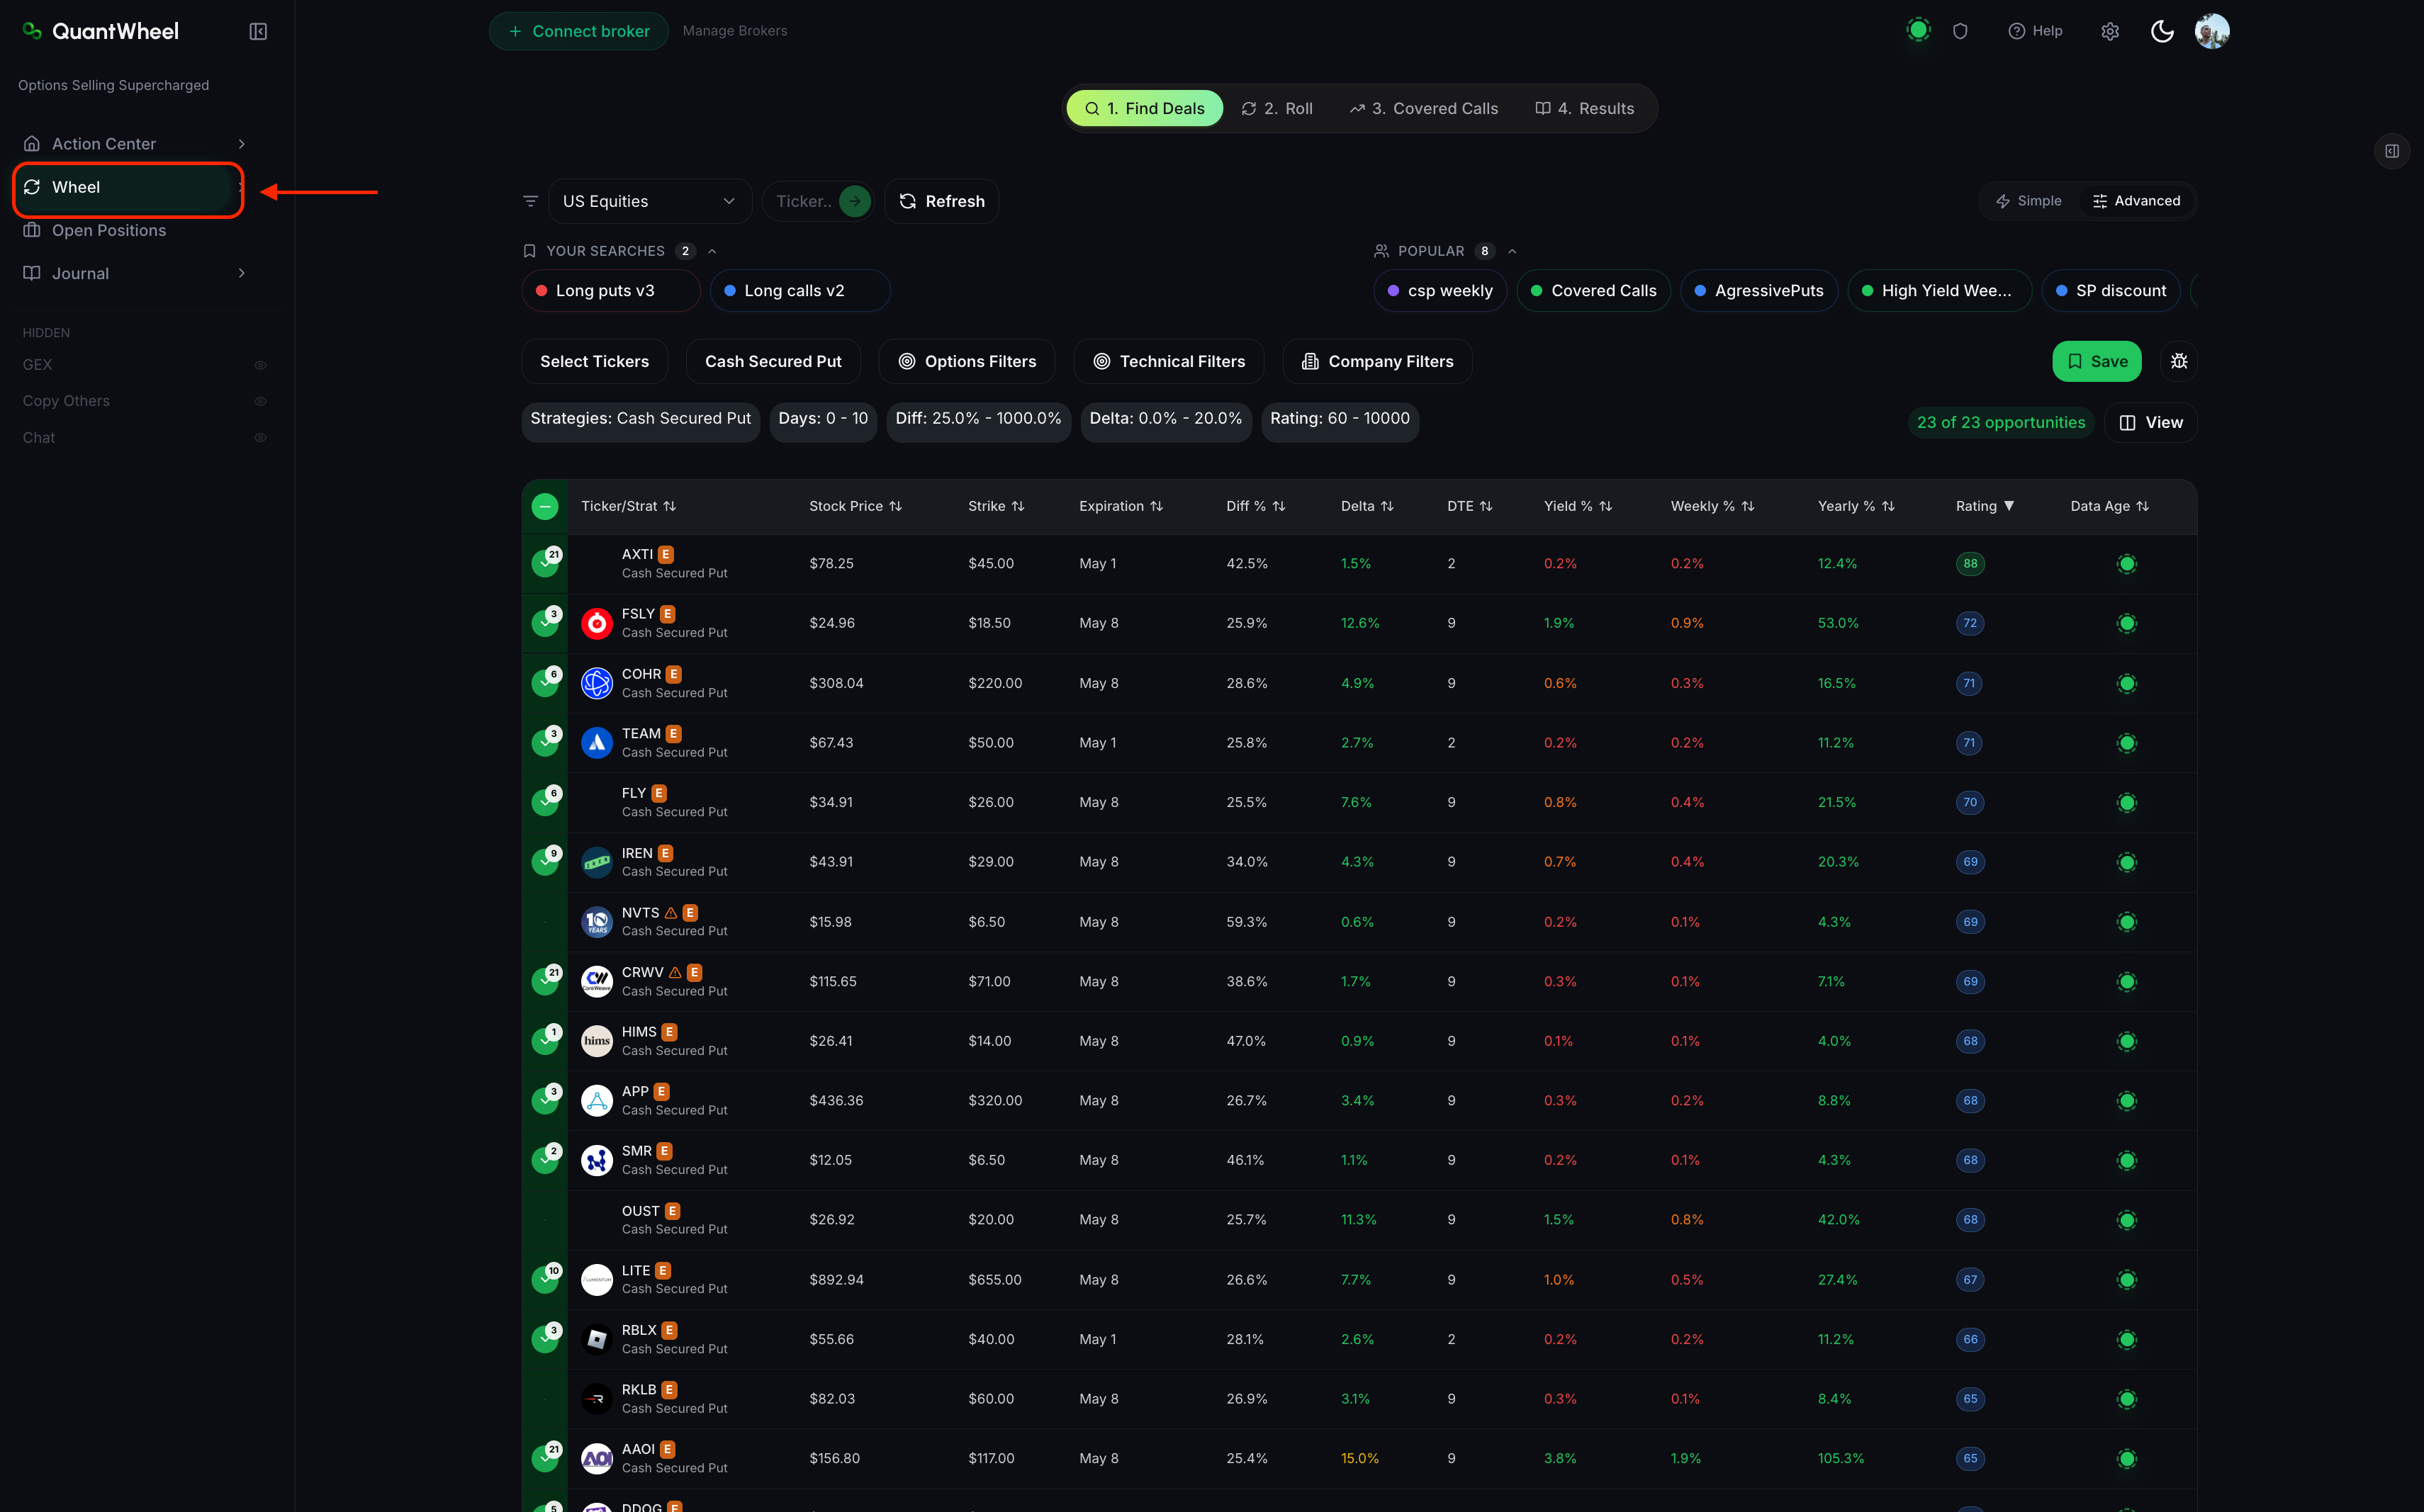Show the hidden Copy Others item
The width and height of the screenshot is (2424, 1512).
(x=260, y=401)
